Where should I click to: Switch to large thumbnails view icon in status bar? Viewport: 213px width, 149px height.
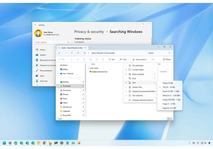click(171, 119)
